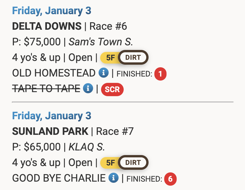Viewport: 245px width, 190px height.
Task: Click the DIRT surface badge in the Delta Downs race
Action: point(133,58)
